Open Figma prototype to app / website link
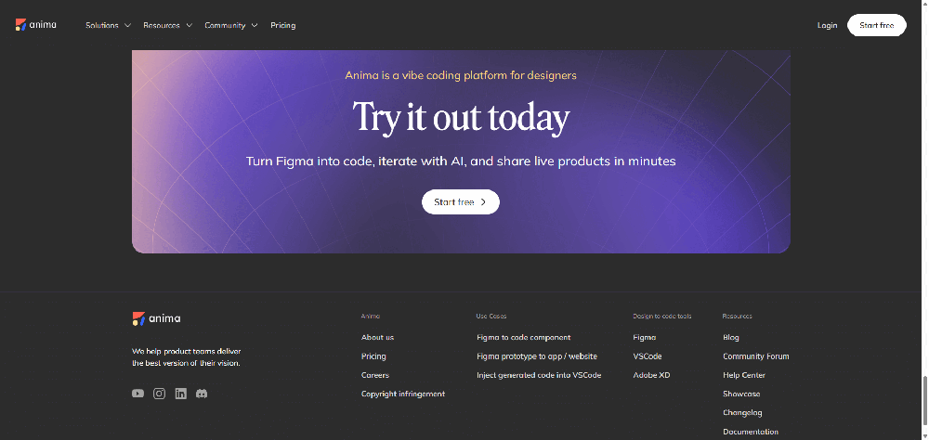This screenshot has height=440, width=929. click(x=537, y=356)
